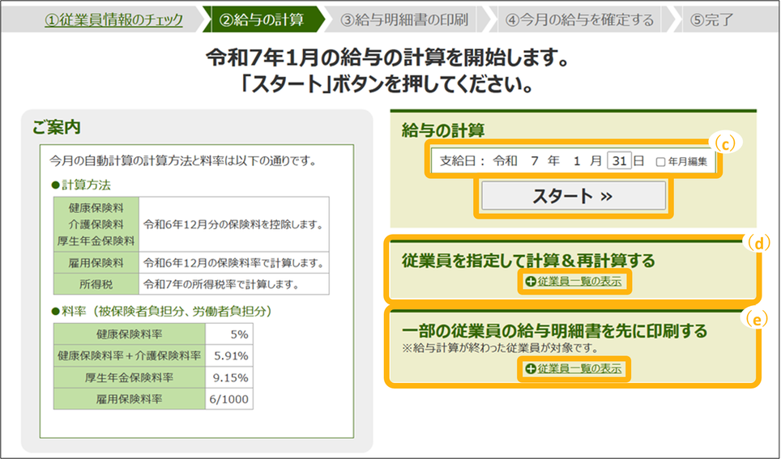Click the 5.91% rate value cell

(x=229, y=355)
